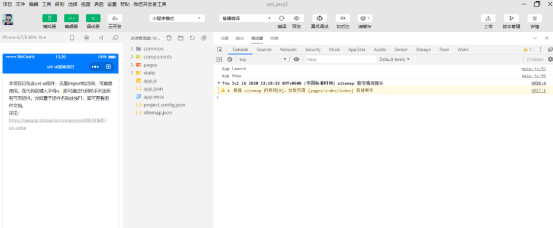The height and width of the screenshot is (228, 553).
Task: Switch to the Network tab
Action: point(288,50)
